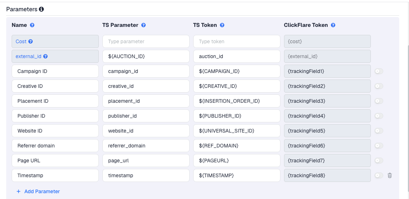Toggle the switch for trackingField1 row
This screenshot has width=409, height=199.
click(379, 71)
